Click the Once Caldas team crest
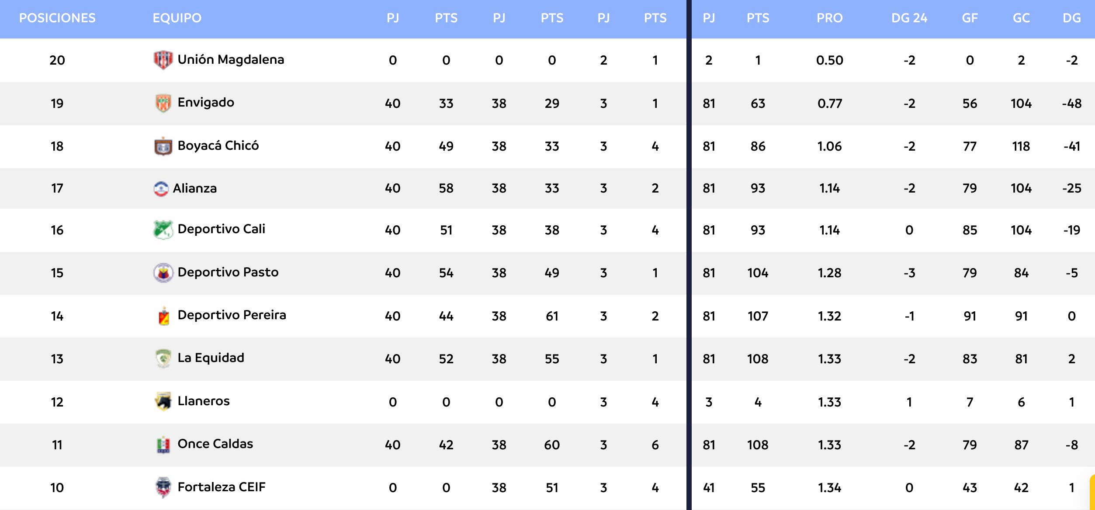1095x510 pixels. pyautogui.click(x=163, y=445)
